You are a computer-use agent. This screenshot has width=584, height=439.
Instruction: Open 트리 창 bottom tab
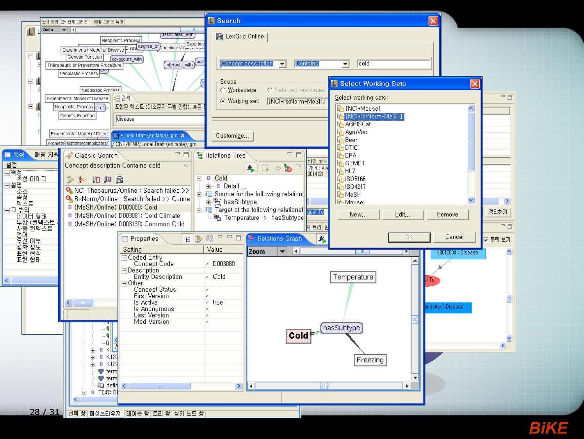tap(161, 414)
